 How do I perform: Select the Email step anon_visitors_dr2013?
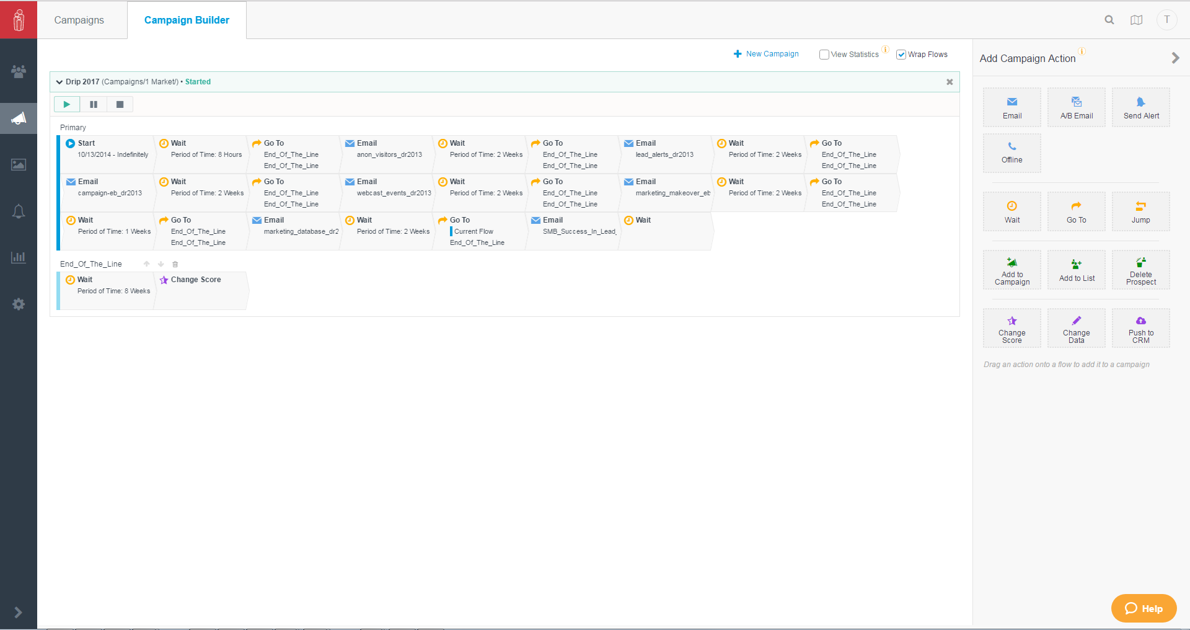tap(386, 154)
